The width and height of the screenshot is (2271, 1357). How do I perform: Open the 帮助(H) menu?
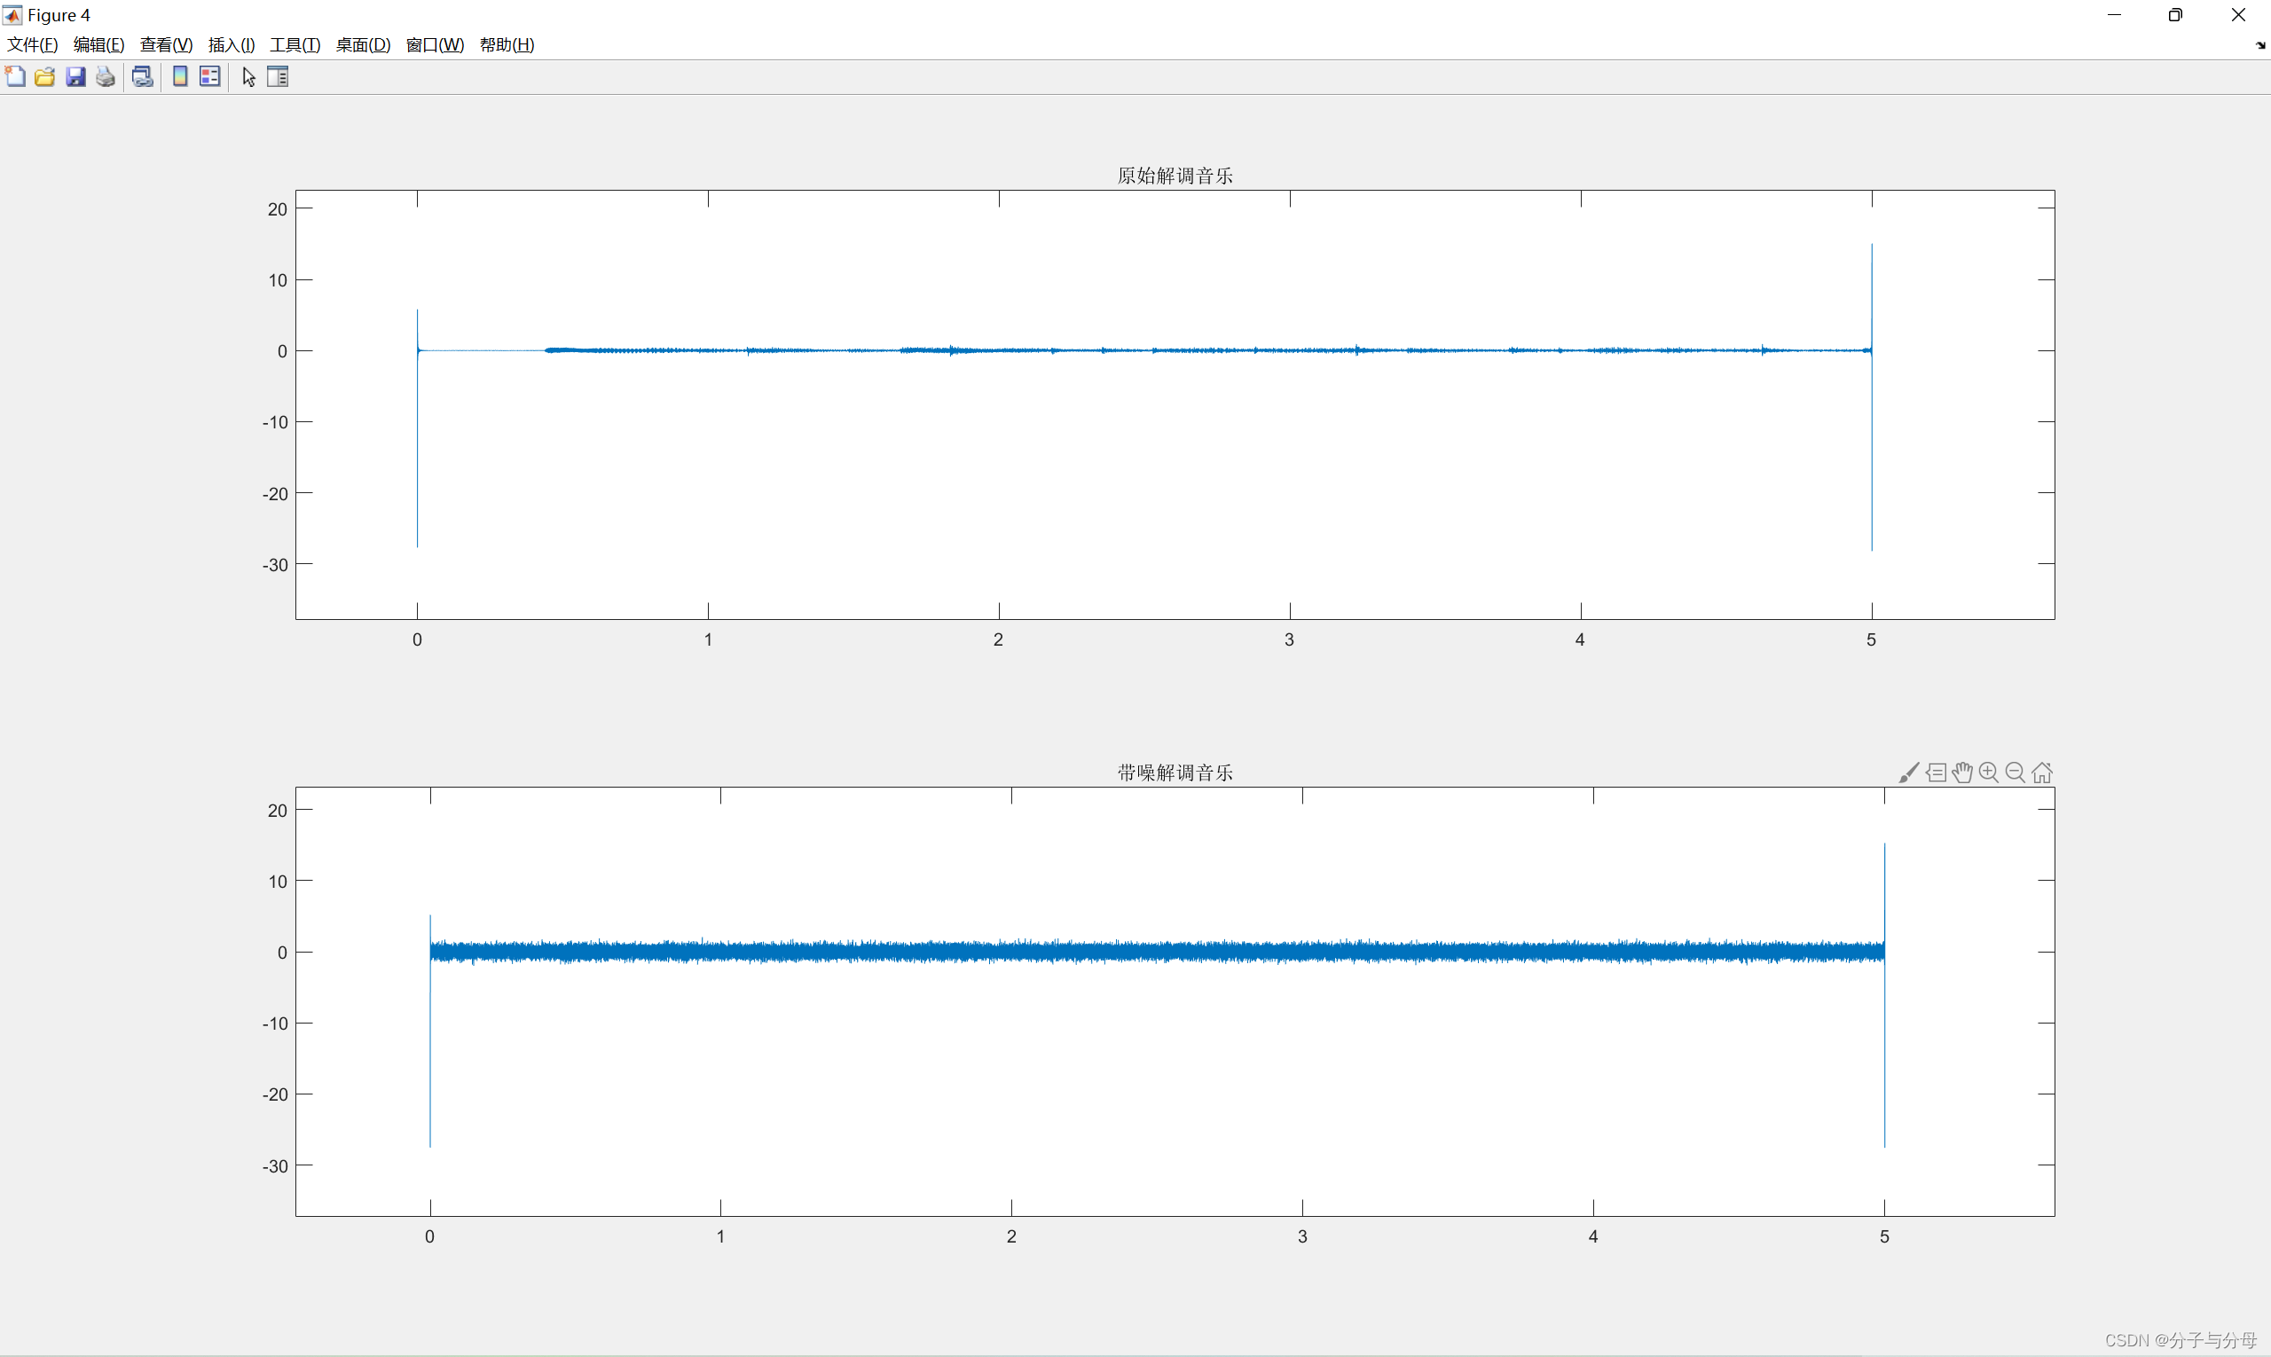click(x=507, y=45)
